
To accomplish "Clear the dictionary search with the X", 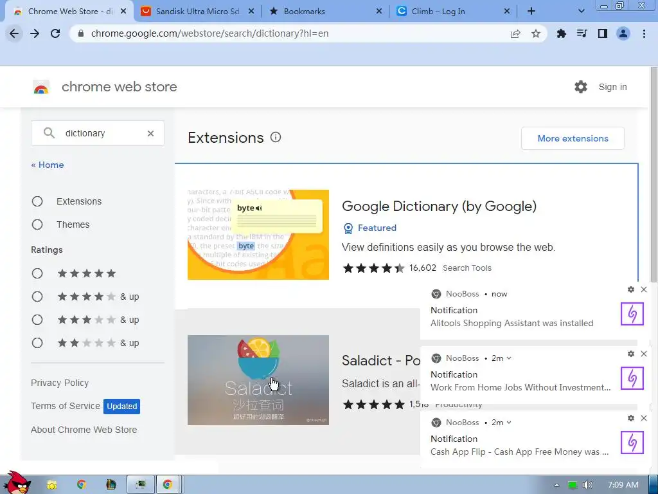I will (150, 133).
